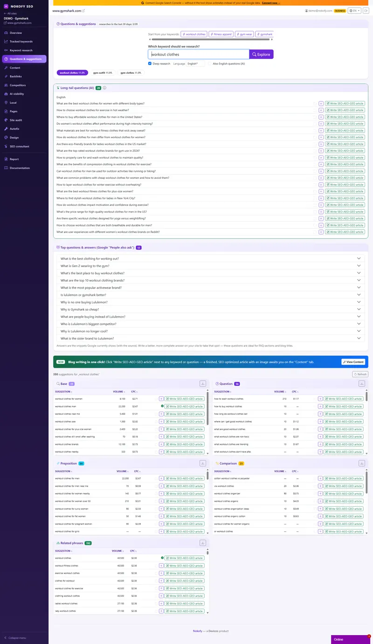This screenshot has width=373, height=644.
Task: Open the Online chat widget
Action: click(x=350, y=639)
